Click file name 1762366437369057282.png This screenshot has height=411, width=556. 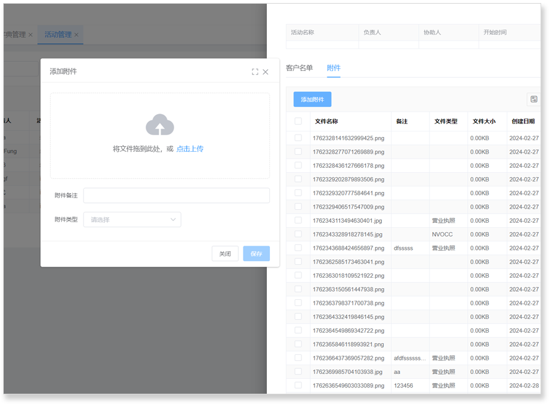[348, 358]
